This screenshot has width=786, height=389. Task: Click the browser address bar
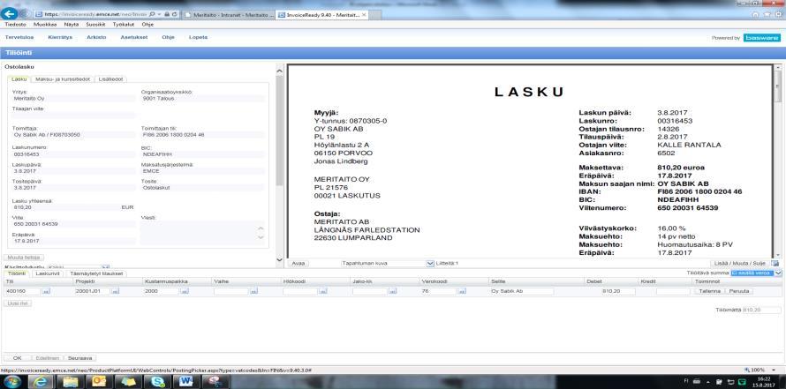(96, 14)
